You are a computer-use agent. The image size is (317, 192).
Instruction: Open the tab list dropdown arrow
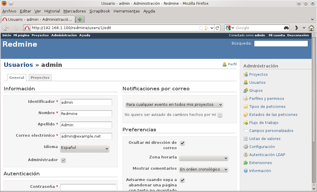312,20
